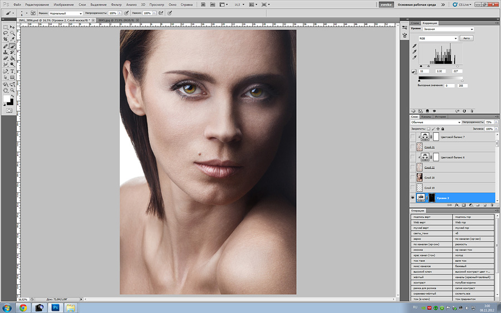Select the Zoom magnifier tool
This screenshot has width=501, height=313.
(x=12, y=90)
